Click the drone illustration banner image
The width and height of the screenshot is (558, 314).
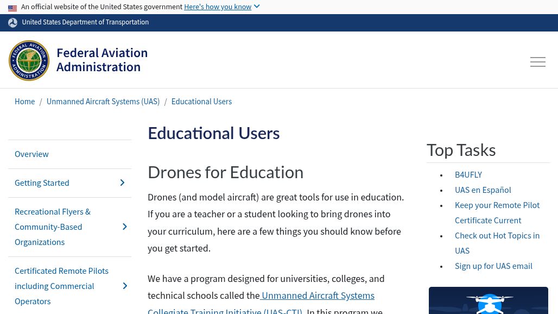pos(488,300)
